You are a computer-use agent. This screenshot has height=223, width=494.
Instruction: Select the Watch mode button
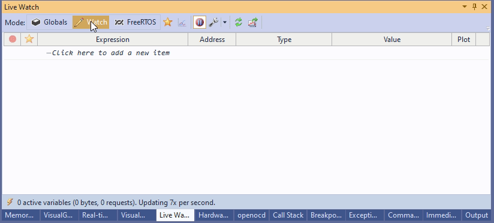[91, 22]
